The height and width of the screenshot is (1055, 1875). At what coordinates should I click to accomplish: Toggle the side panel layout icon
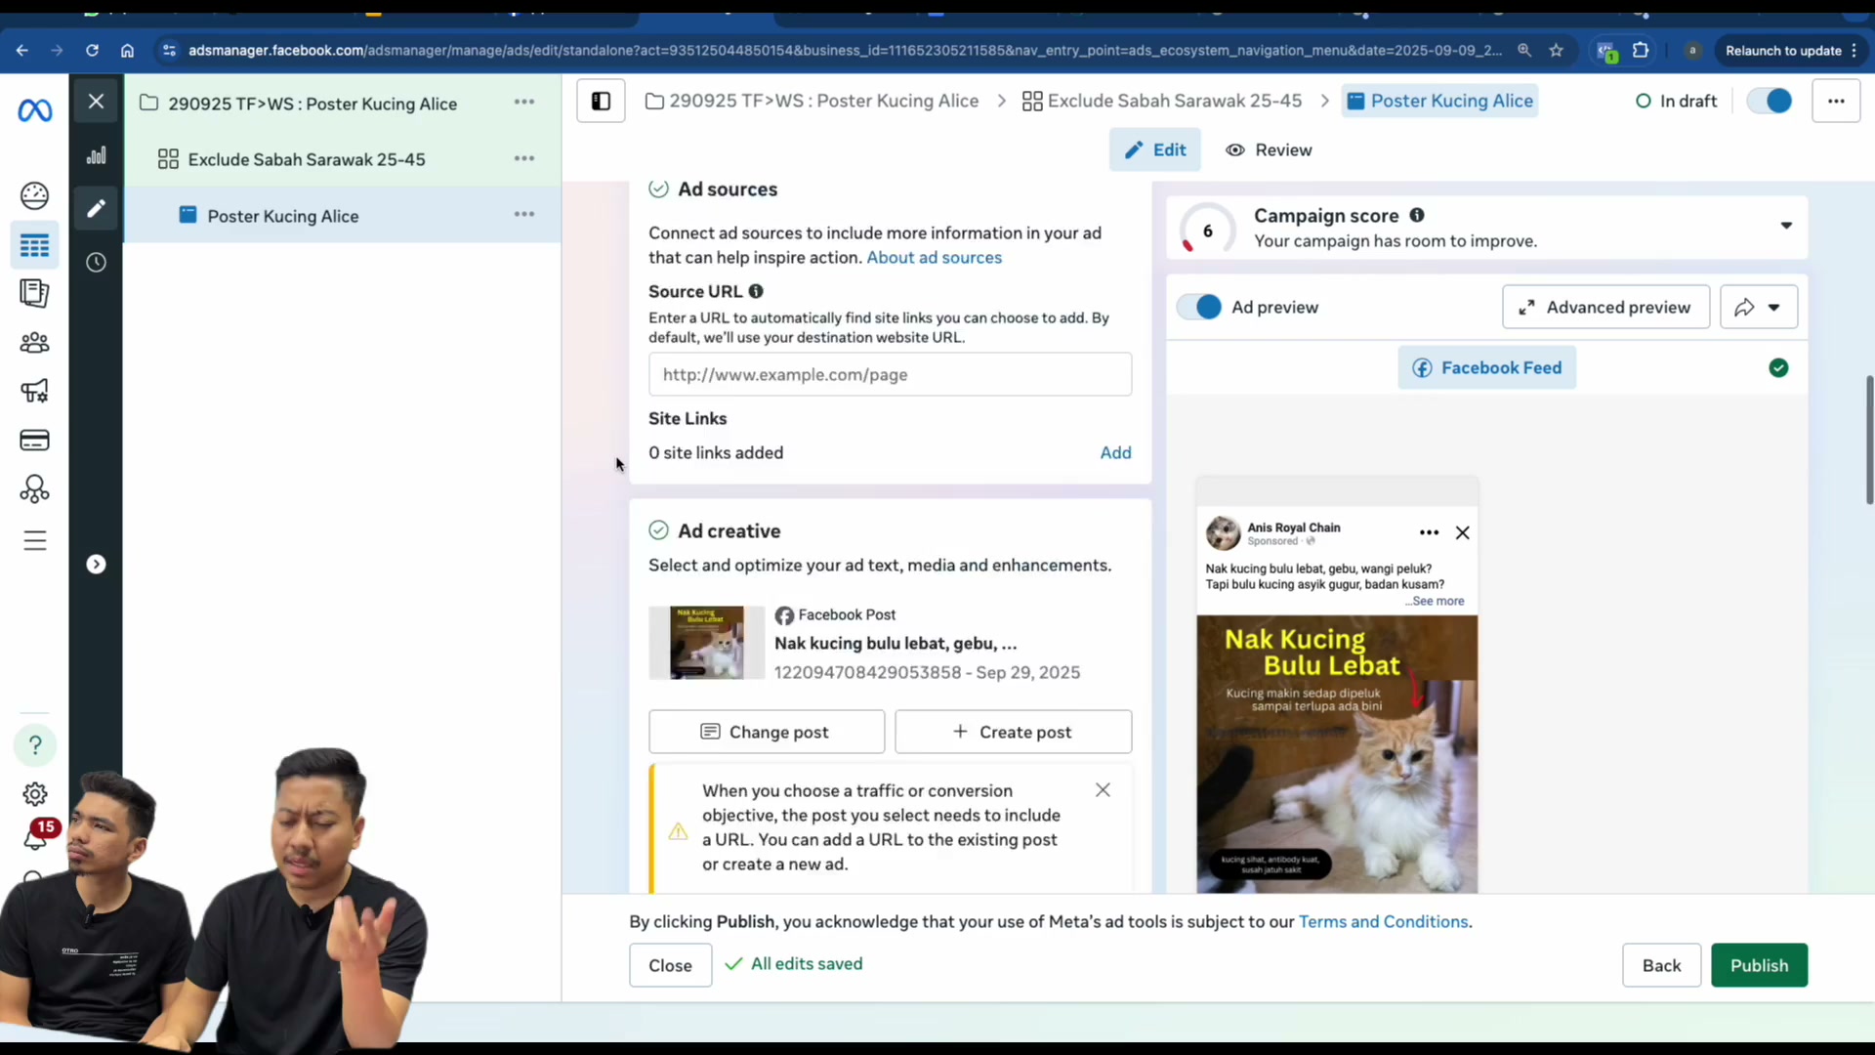click(x=601, y=101)
